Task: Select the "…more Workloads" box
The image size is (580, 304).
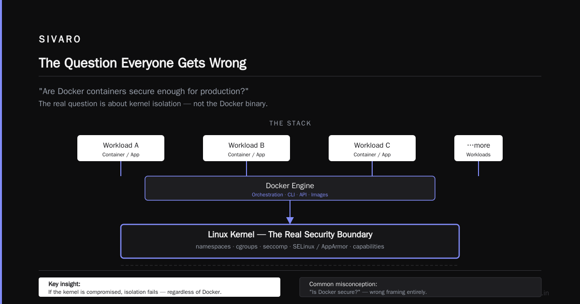Action: [x=478, y=148]
